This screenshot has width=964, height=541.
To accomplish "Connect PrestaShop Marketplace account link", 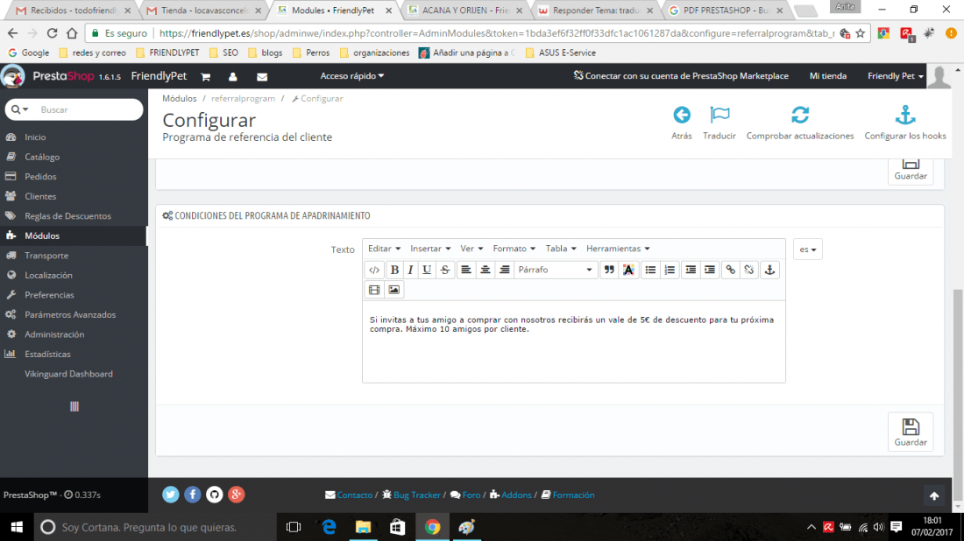I will click(x=681, y=76).
